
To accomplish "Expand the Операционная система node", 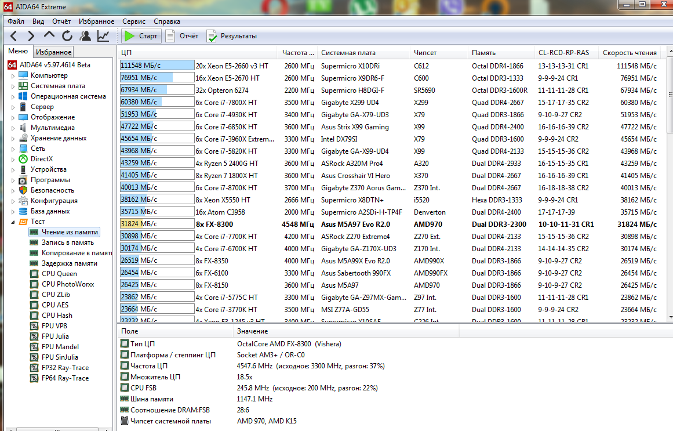I will (x=13, y=96).
